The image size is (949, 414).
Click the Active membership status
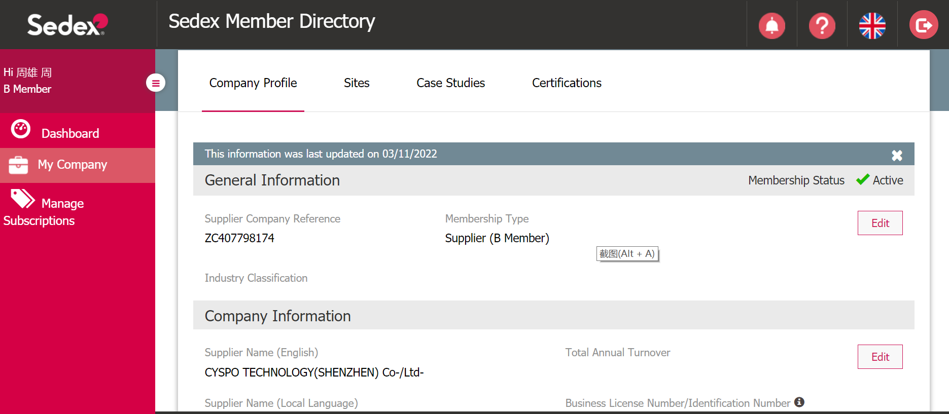(880, 180)
